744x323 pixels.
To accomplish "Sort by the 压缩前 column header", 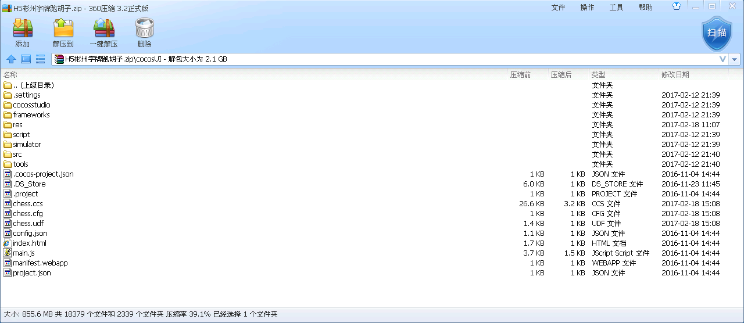I will [x=520, y=75].
